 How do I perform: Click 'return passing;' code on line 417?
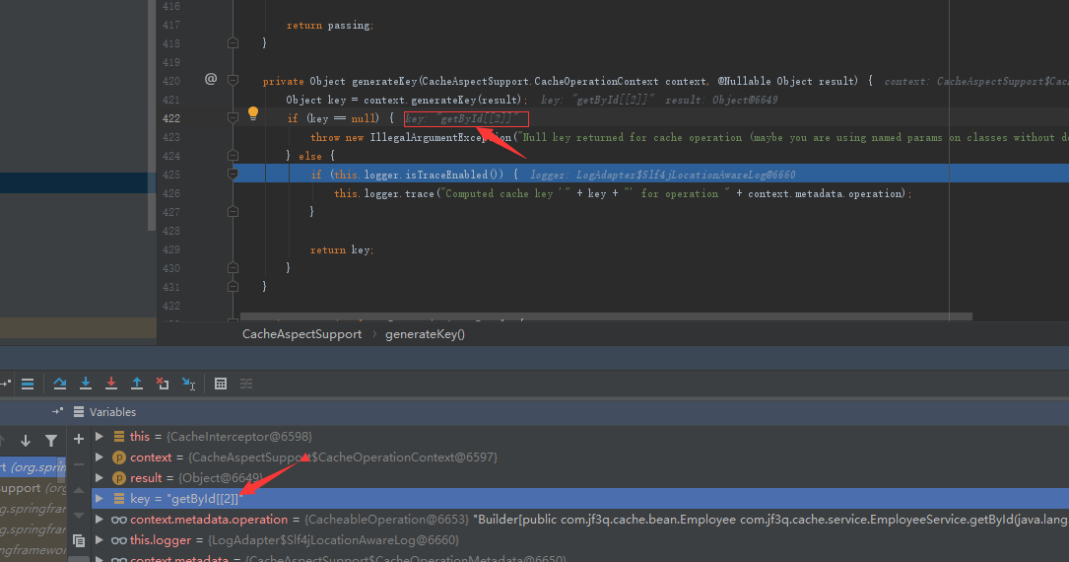point(330,26)
